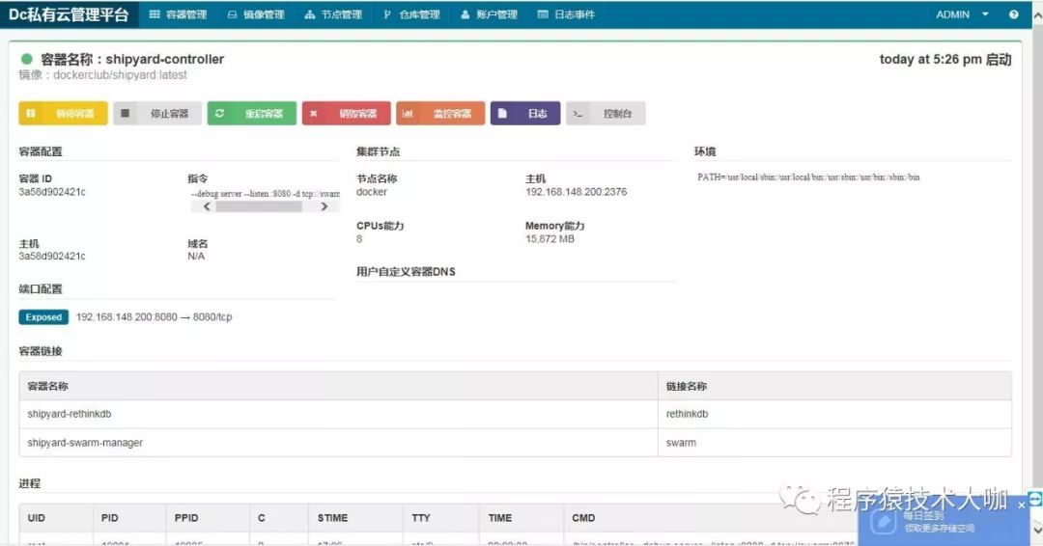Pause container with yellow 暂停容器 button
Viewport: 1043px width, 546px height.
click(x=63, y=114)
